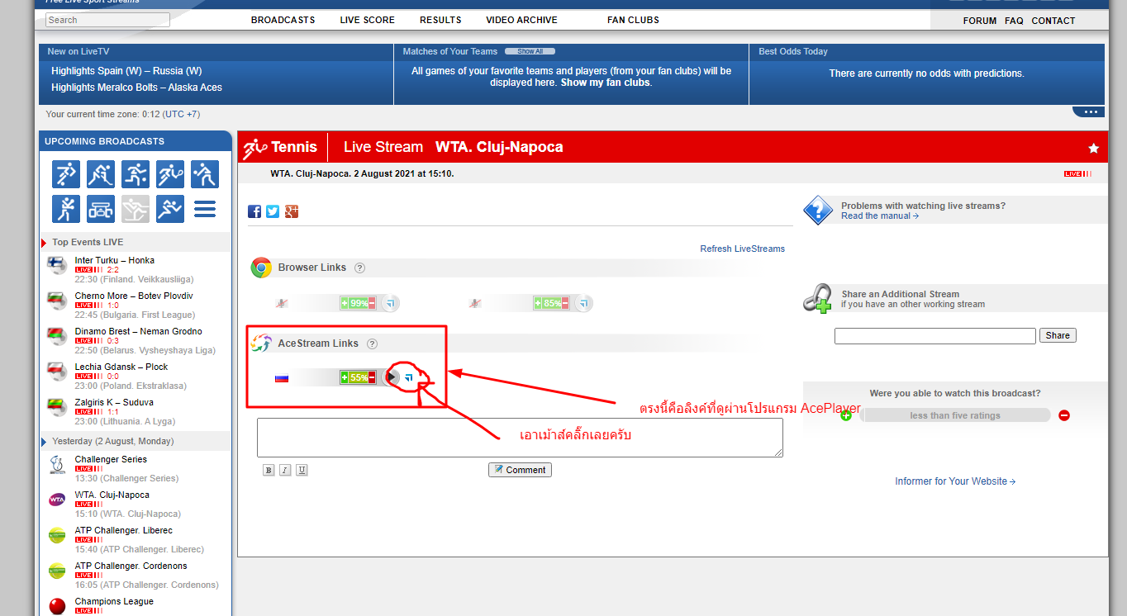Viewport: 1127px width, 616px height.
Task: Select the greyed-out winter sport icon
Action: [x=136, y=209]
